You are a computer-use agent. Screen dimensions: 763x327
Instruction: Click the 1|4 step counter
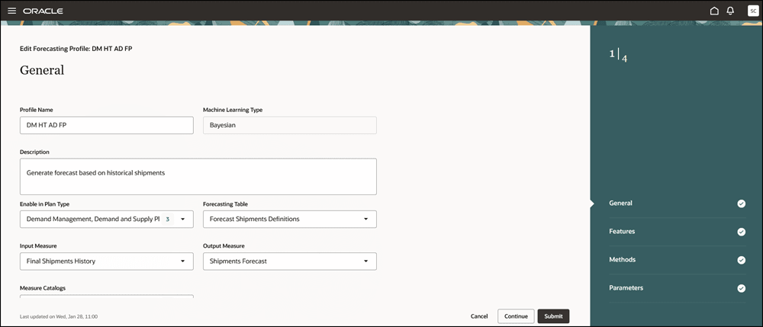(618, 56)
